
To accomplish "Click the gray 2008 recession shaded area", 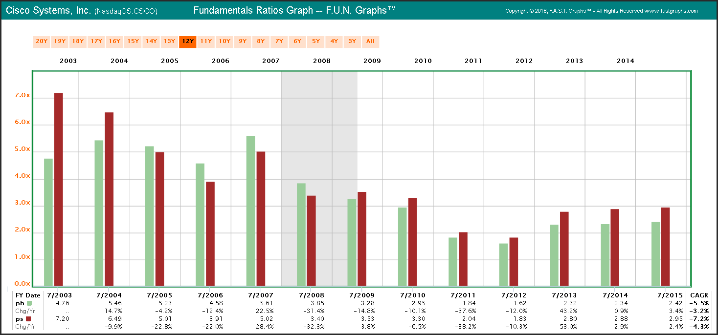I will coord(319,122).
